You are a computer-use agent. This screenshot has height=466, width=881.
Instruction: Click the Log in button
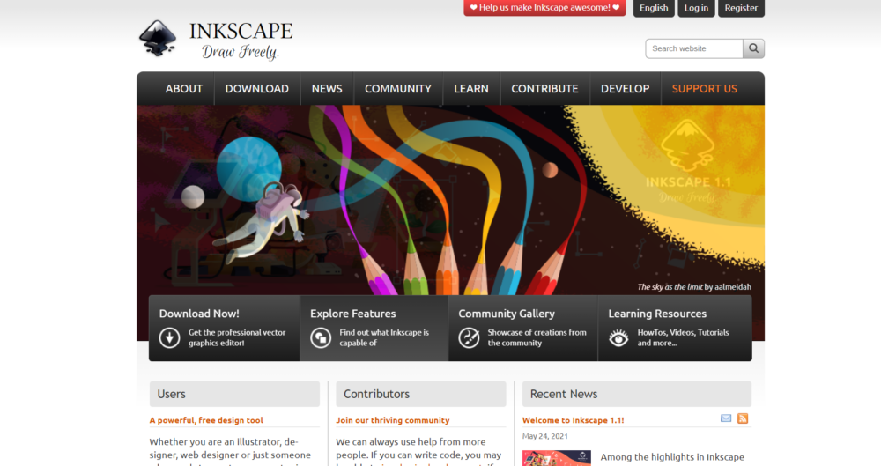pyautogui.click(x=696, y=8)
